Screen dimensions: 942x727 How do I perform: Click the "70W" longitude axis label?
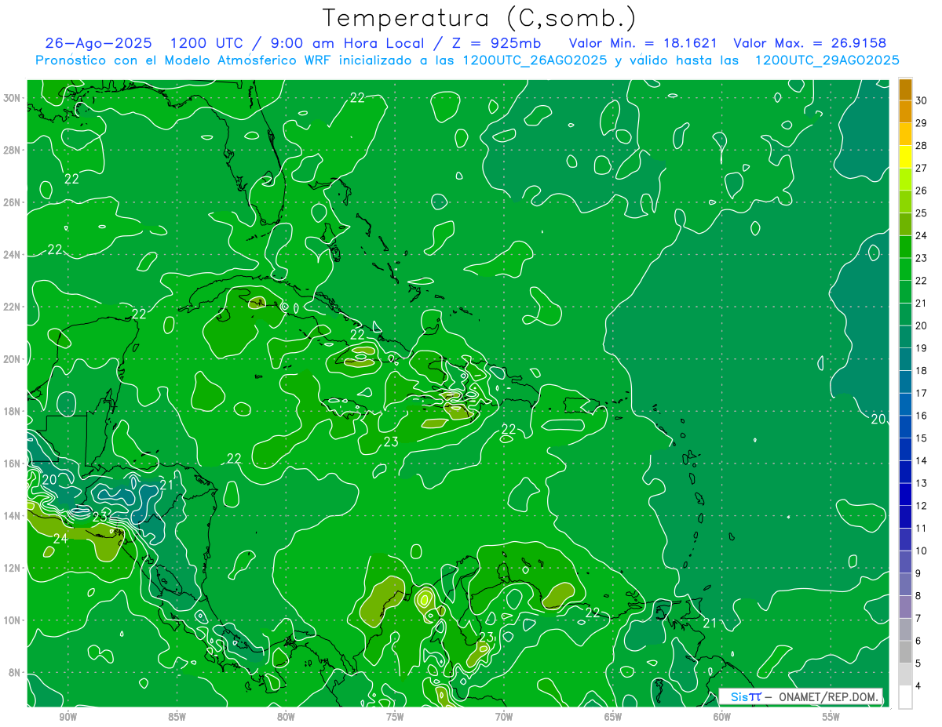click(504, 716)
